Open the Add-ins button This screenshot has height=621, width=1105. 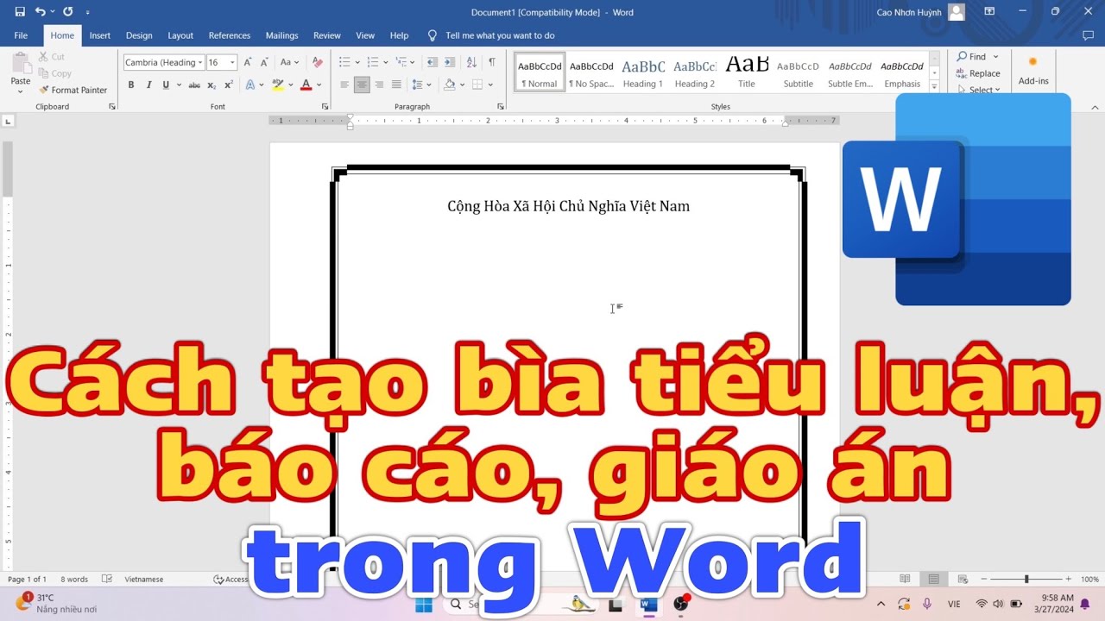1032,71
